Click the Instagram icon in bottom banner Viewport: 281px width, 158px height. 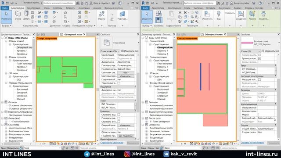127,154
